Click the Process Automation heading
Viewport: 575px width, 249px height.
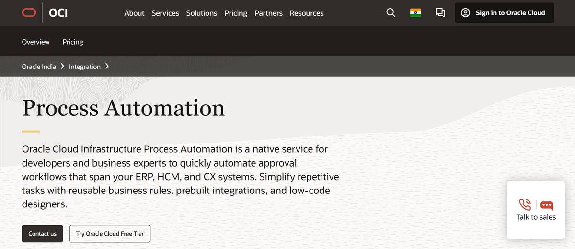click(x=124, y=107)
